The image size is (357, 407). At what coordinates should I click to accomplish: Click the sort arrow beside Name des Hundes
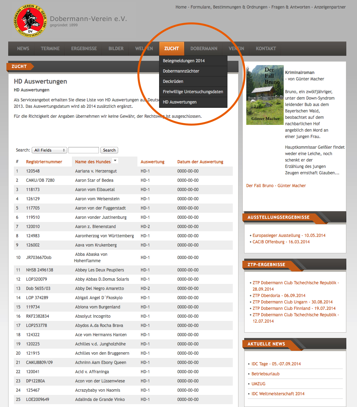coord(115,161)
